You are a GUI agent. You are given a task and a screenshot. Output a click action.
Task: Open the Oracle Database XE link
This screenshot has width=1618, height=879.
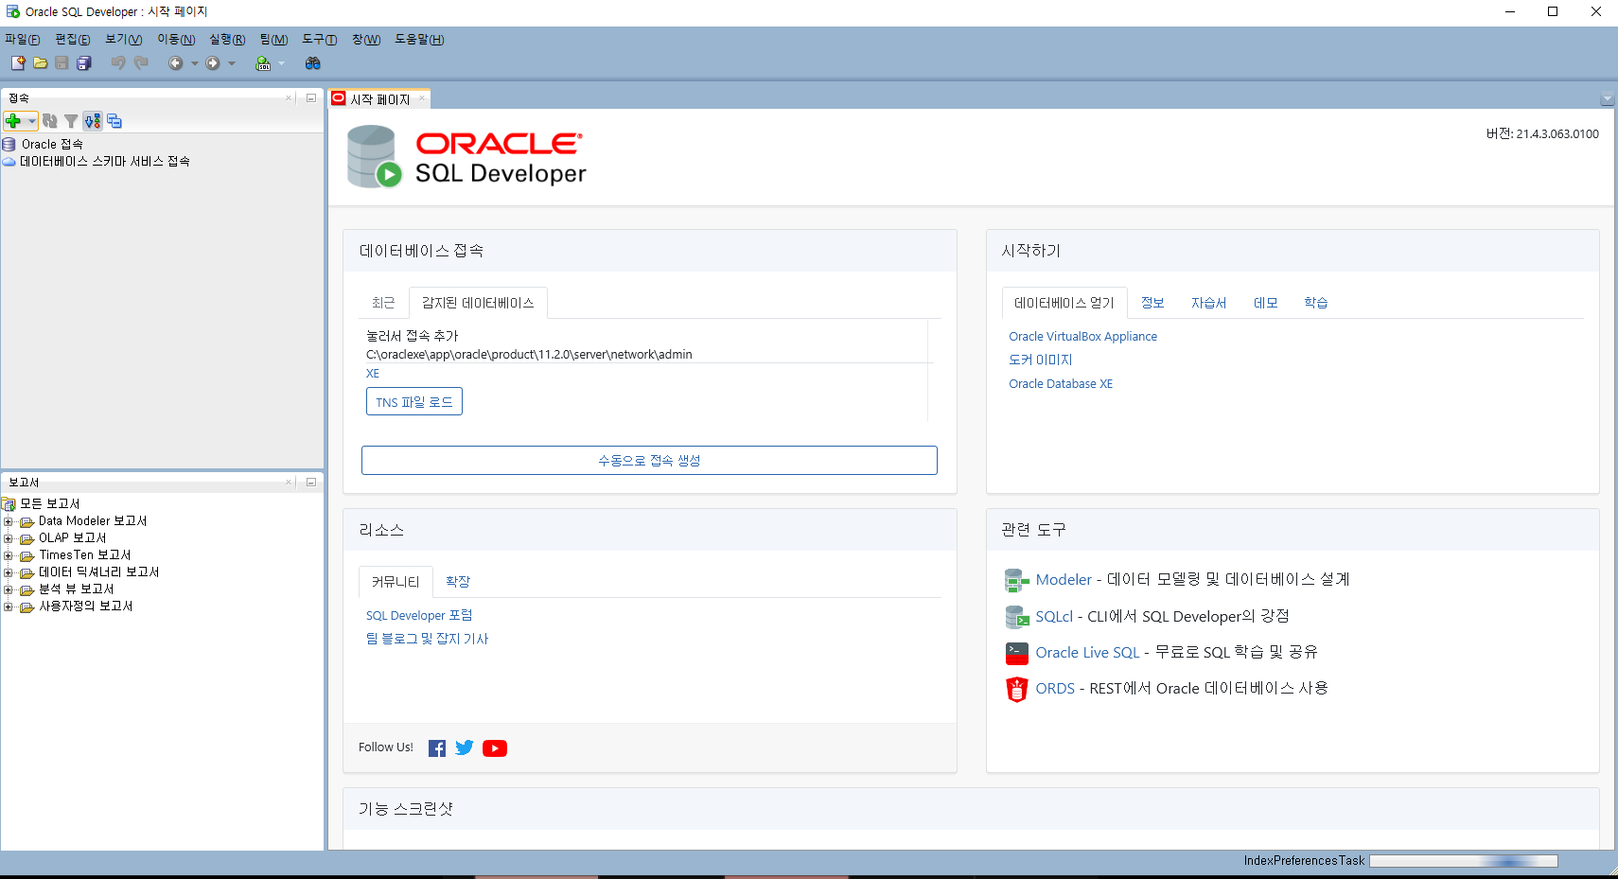(x=1061, y=384)
